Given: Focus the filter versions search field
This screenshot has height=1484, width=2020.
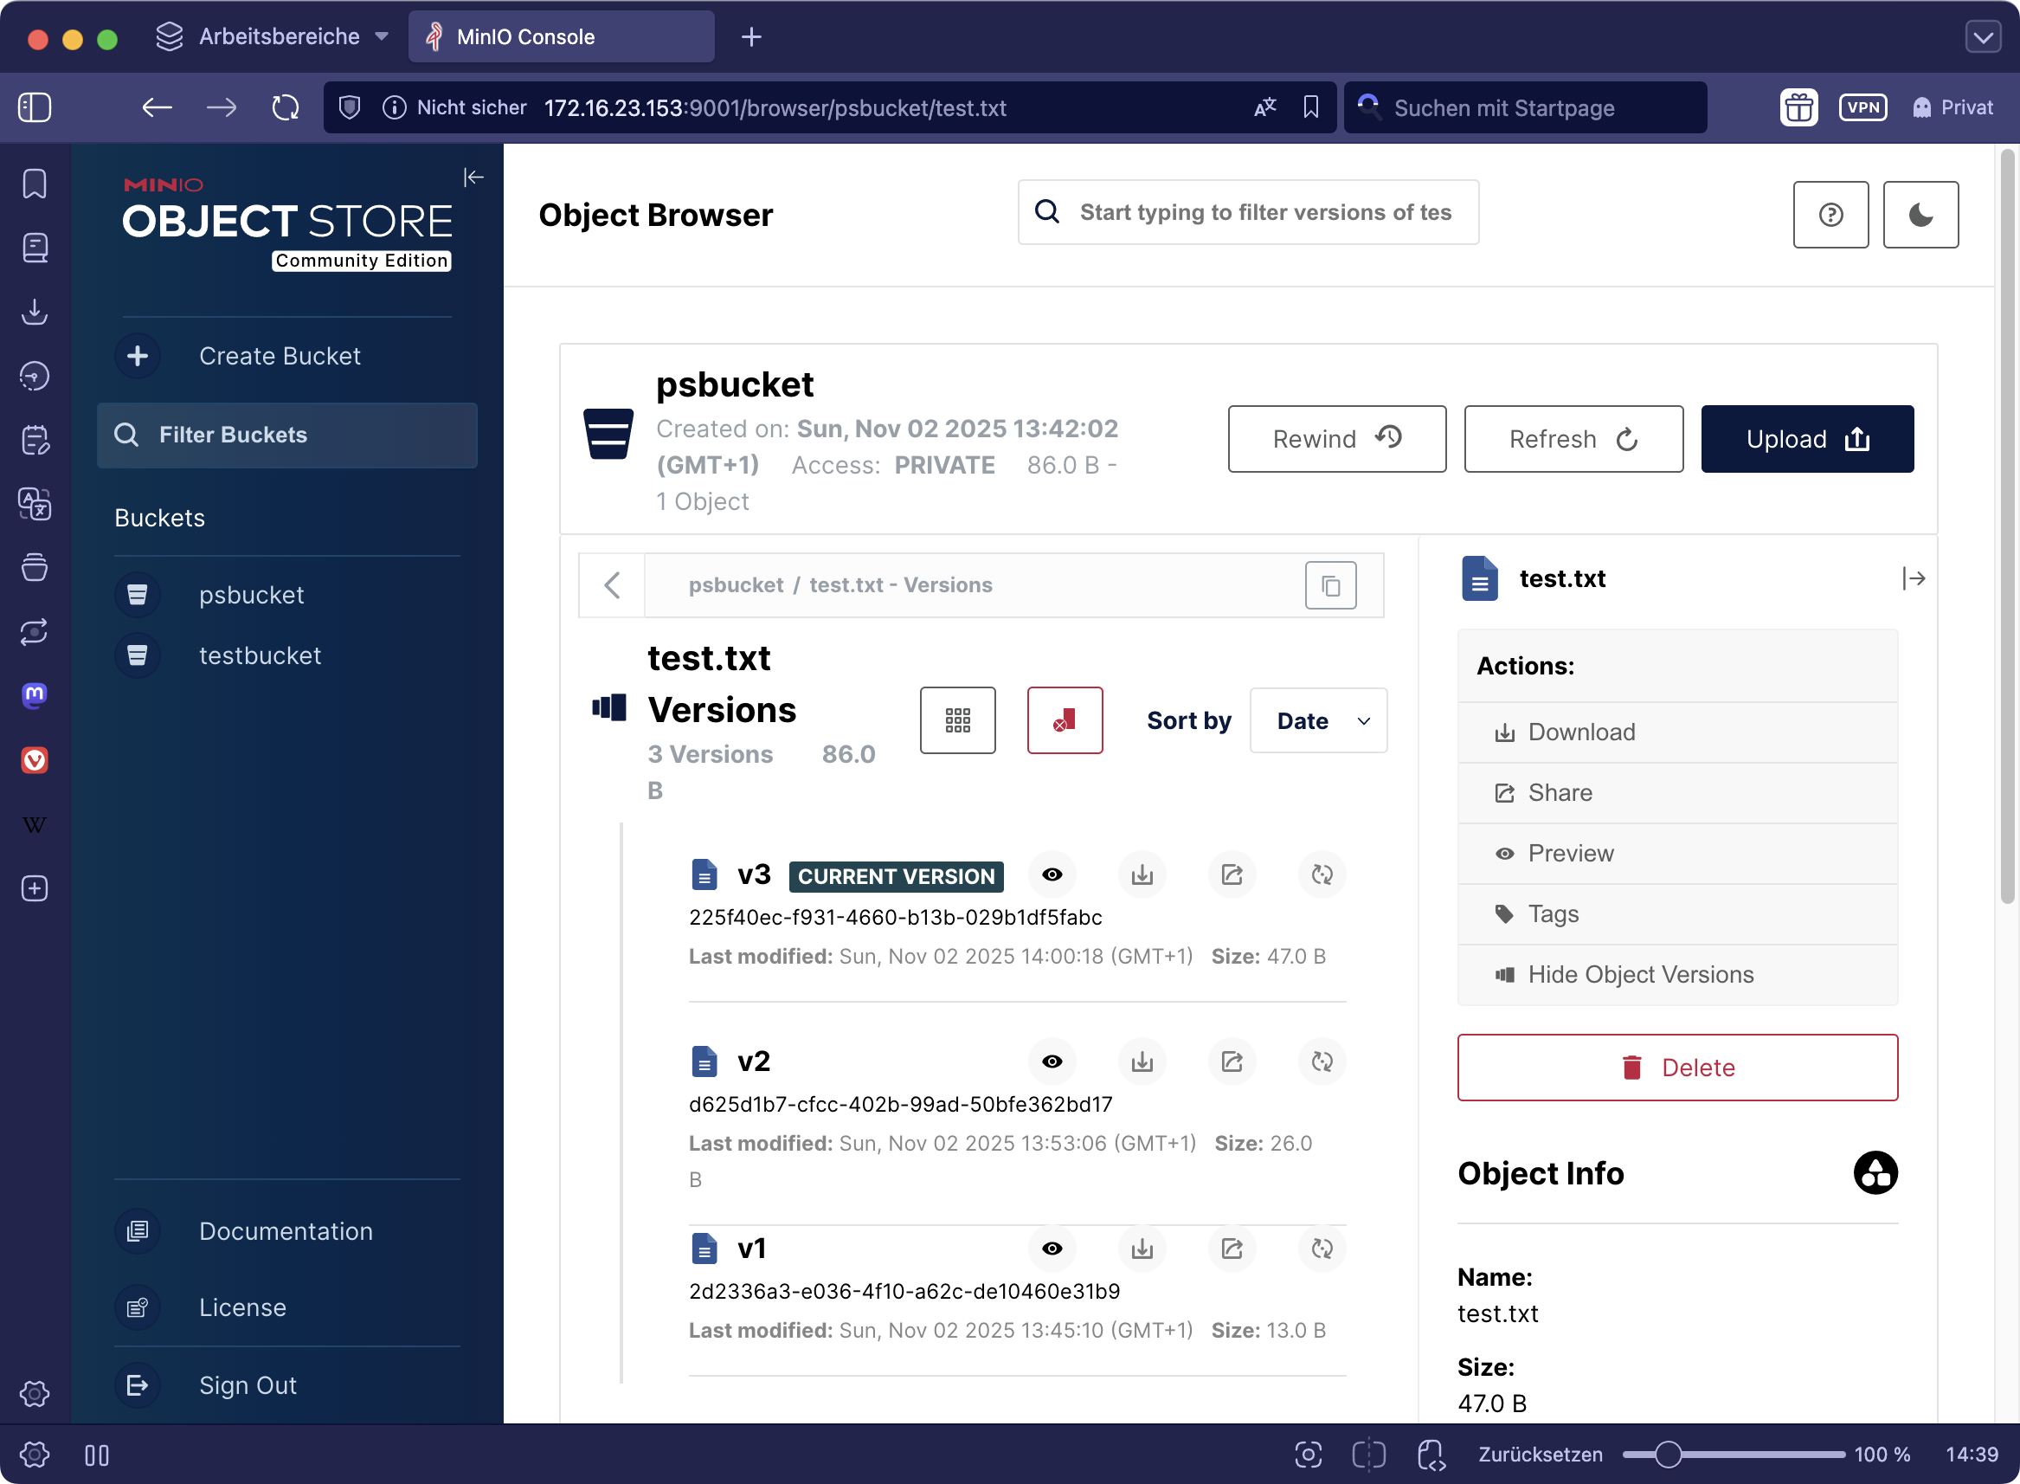Looking at the screenshot, I should point(1264,213).
